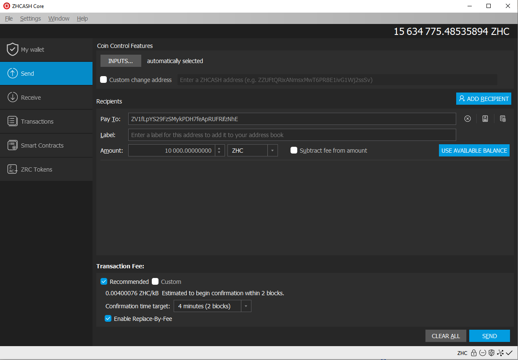Click the sync checkmark icon in status bar
The height and width of the screenshot is (360, 518).
pyautogui.click(x=509, y=353)
